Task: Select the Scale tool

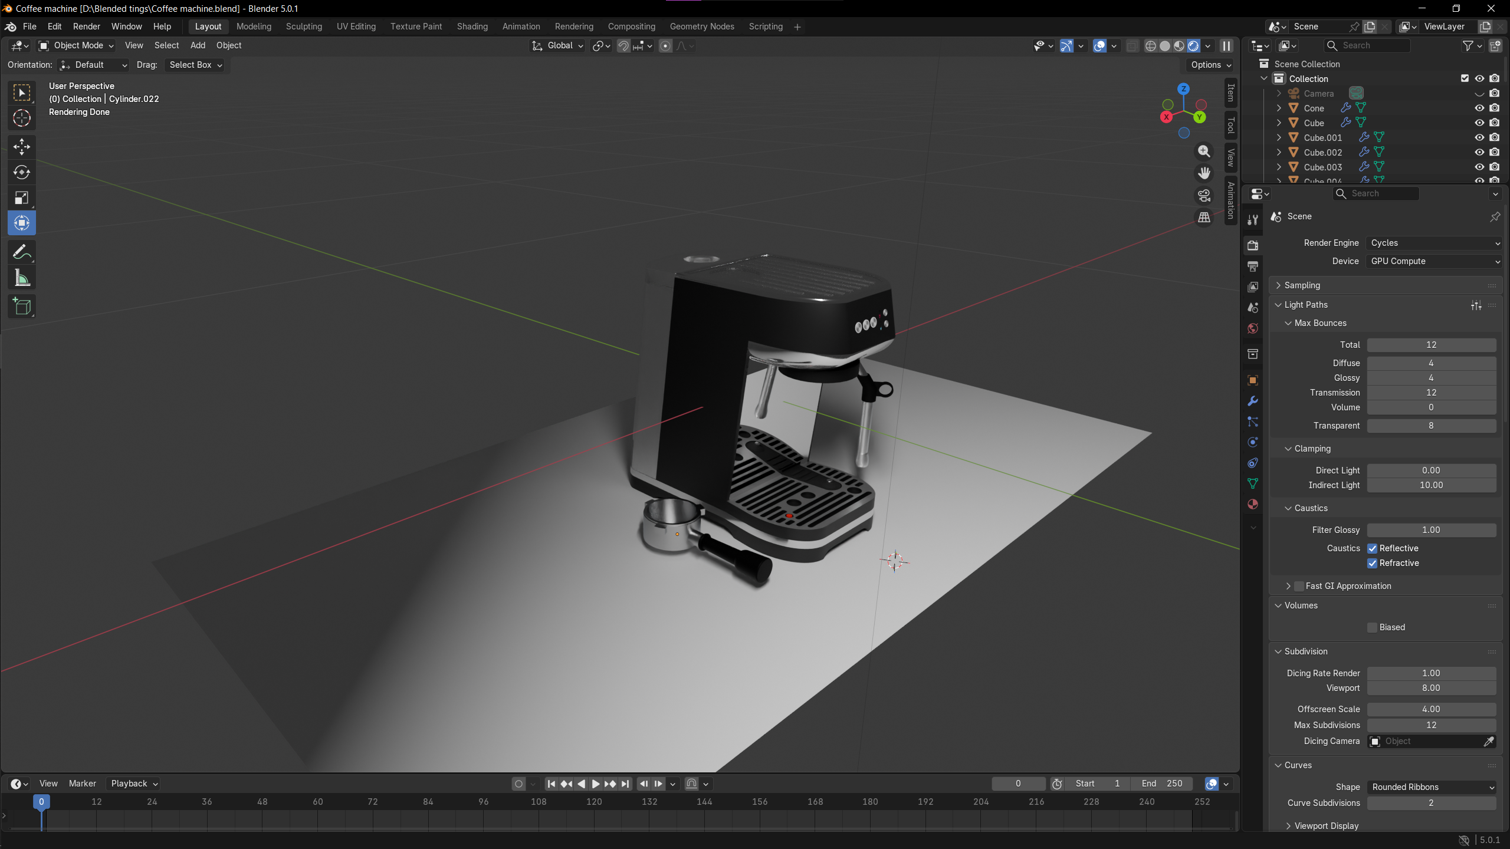Action: click(22, 198)
